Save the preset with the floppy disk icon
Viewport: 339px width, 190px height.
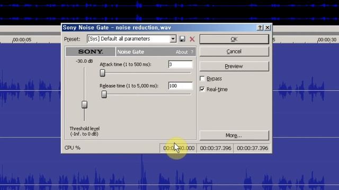[182, 39]
